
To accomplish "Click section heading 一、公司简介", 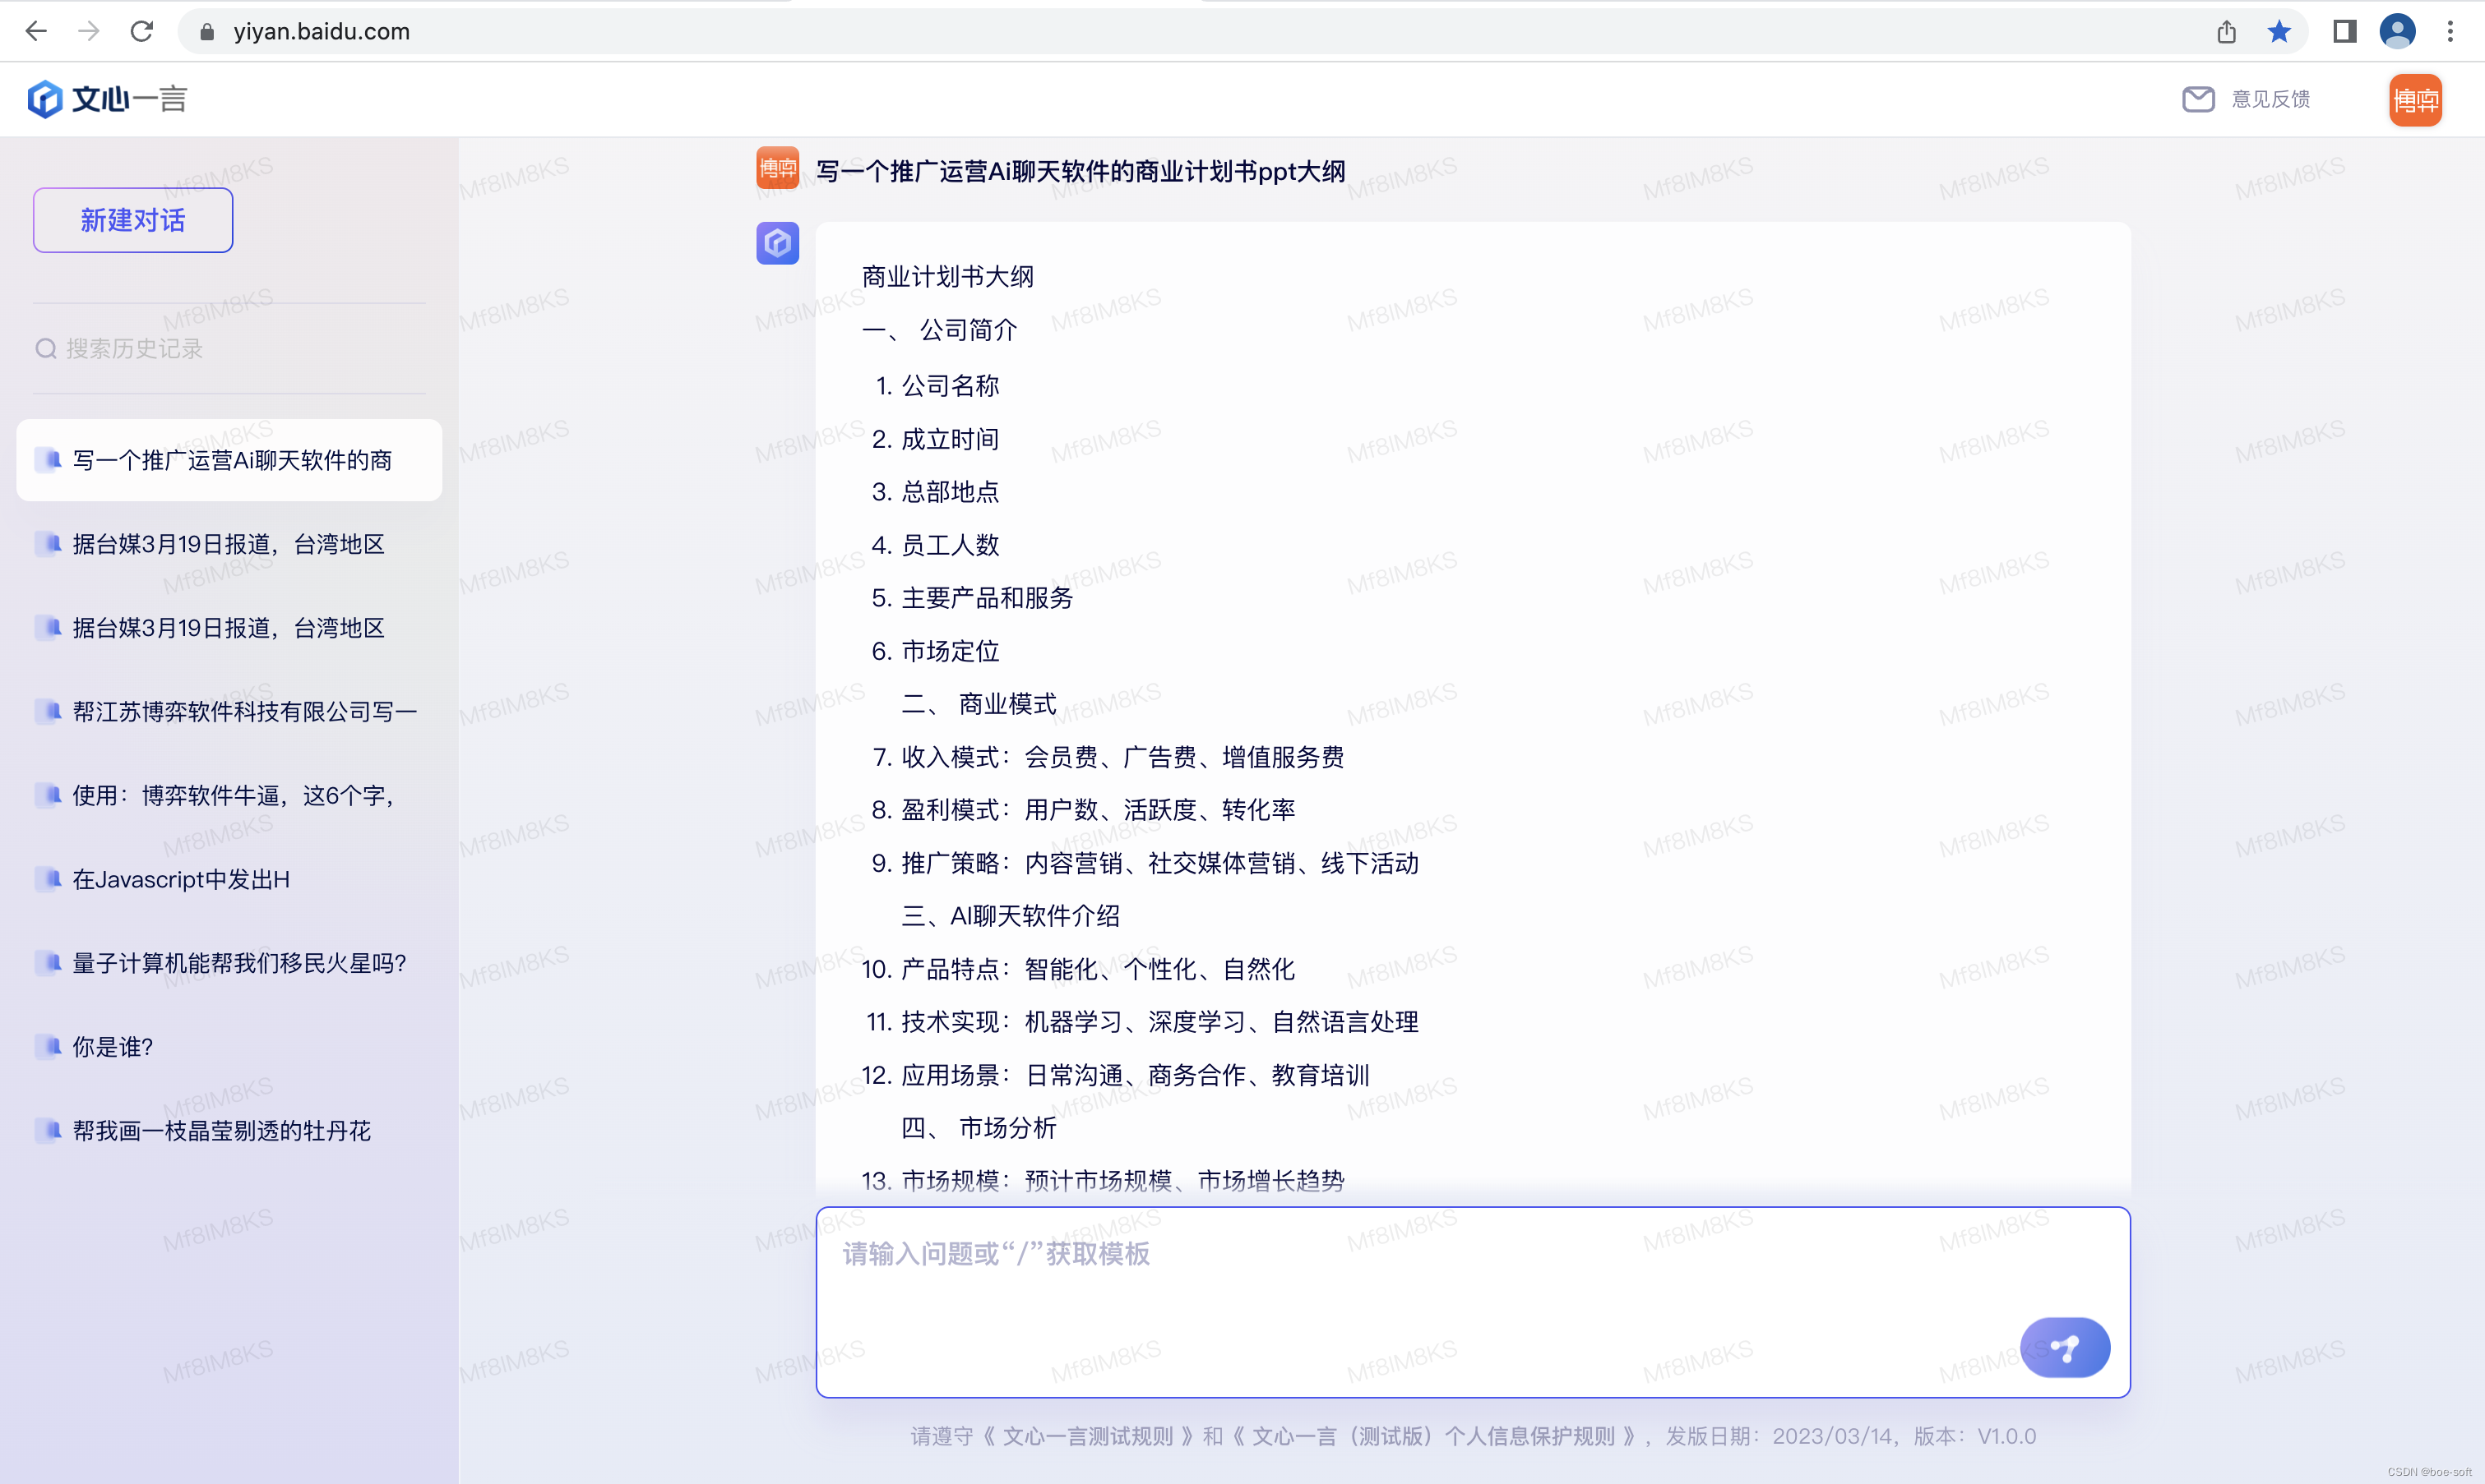I will [939, 330].
